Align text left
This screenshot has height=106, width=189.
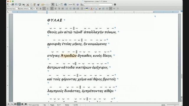tap(52, 9)
